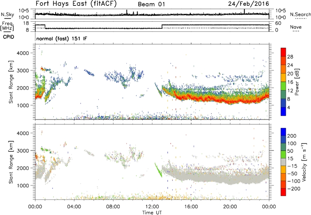Click the '-200' label on Velocity color bar
The width and height of the screenshot is (311, 215).
pos(294,189)
